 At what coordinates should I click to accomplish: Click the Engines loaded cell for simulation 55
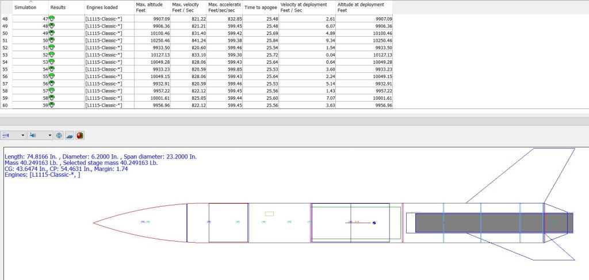pos(109,77)
